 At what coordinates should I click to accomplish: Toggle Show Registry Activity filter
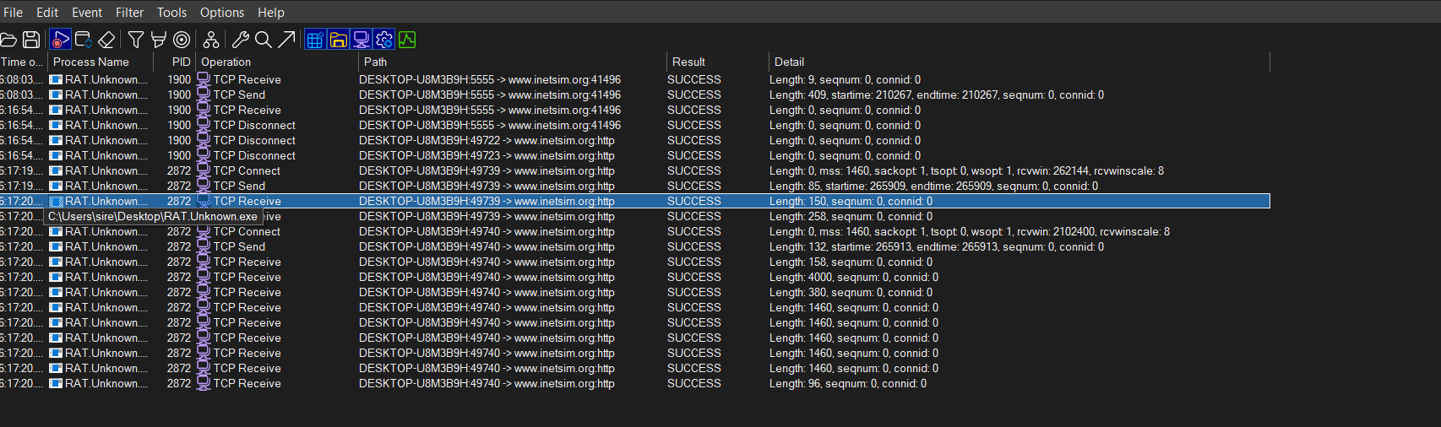[x=315, y=40]
